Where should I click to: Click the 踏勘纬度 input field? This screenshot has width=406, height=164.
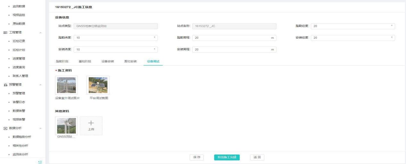pos(115,38)
